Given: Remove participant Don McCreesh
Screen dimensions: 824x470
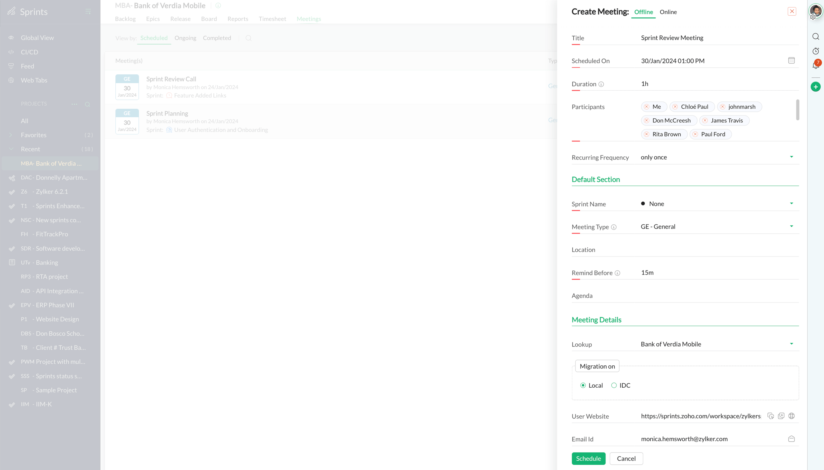Looking at the screenshot, I should [646, 120].
